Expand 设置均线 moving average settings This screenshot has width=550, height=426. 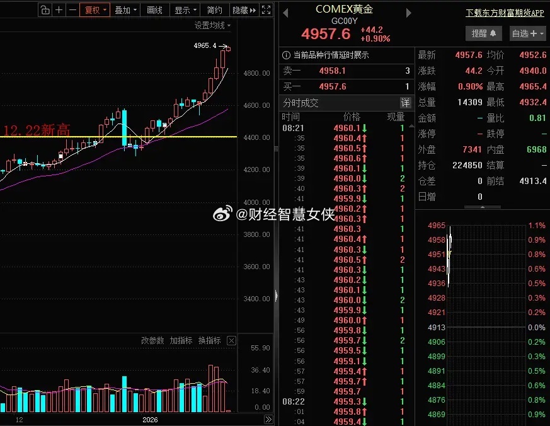(212, 25)
